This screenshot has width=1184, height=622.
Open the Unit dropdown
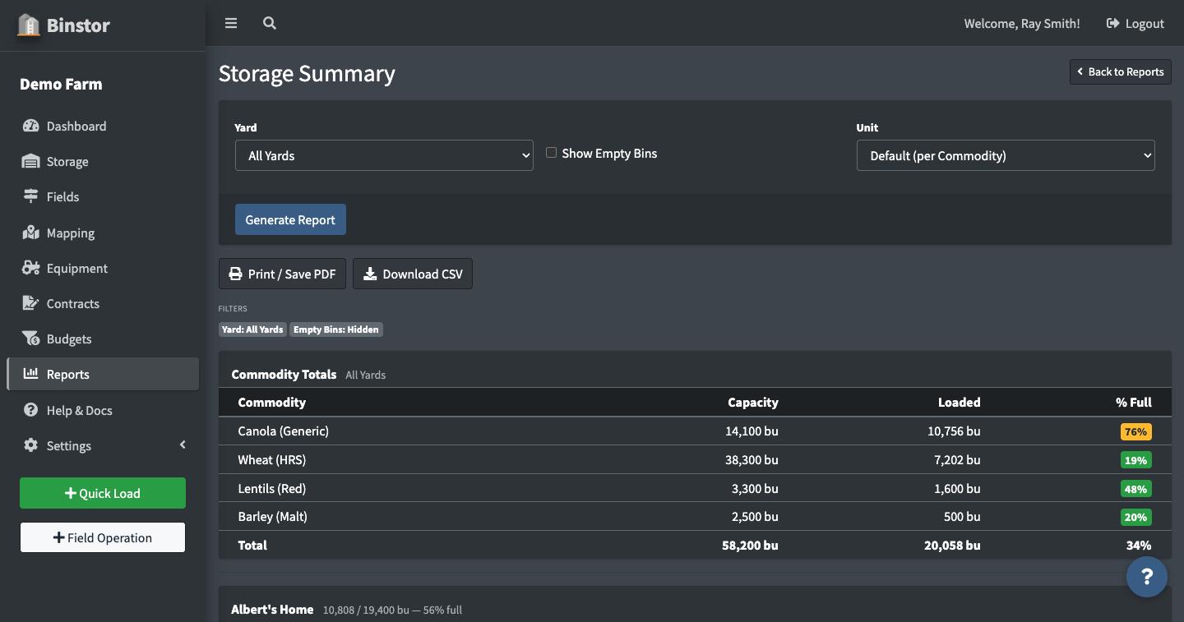(x=1006, y=155)
